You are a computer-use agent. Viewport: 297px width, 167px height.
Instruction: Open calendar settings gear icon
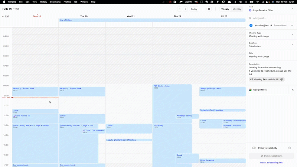[x=209, y=9]
